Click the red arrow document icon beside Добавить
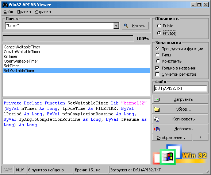 (x=157, y=129)
